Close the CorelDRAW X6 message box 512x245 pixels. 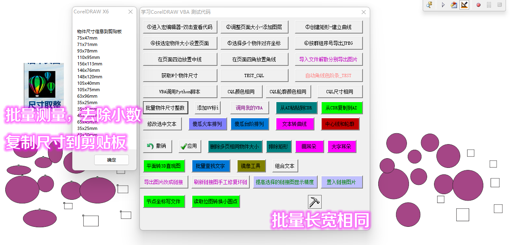click(130, 12)
